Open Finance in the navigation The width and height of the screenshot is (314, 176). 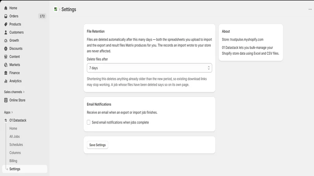pos(15,73)
